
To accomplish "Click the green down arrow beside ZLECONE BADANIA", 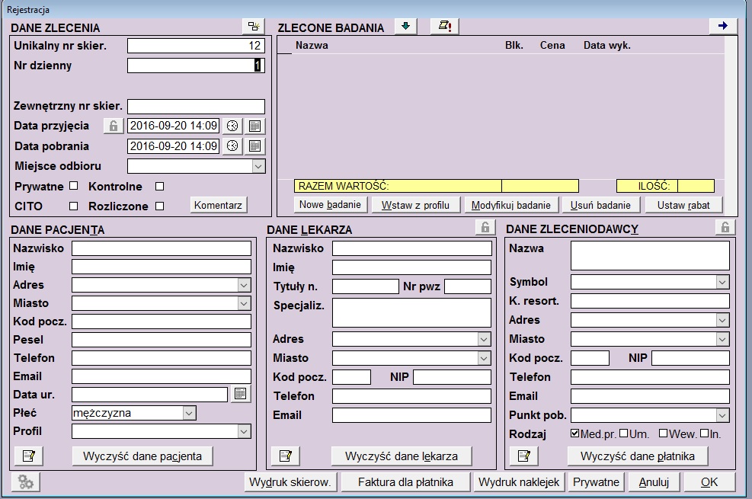I will [x=406, y=27].
